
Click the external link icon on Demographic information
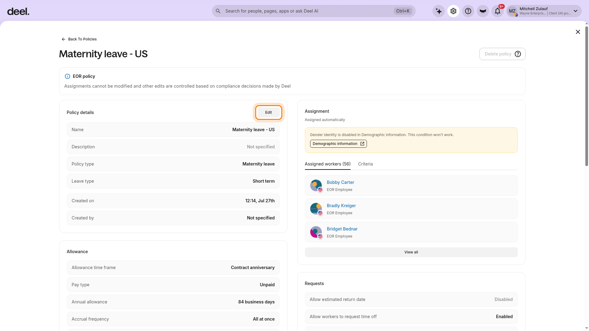362,144
